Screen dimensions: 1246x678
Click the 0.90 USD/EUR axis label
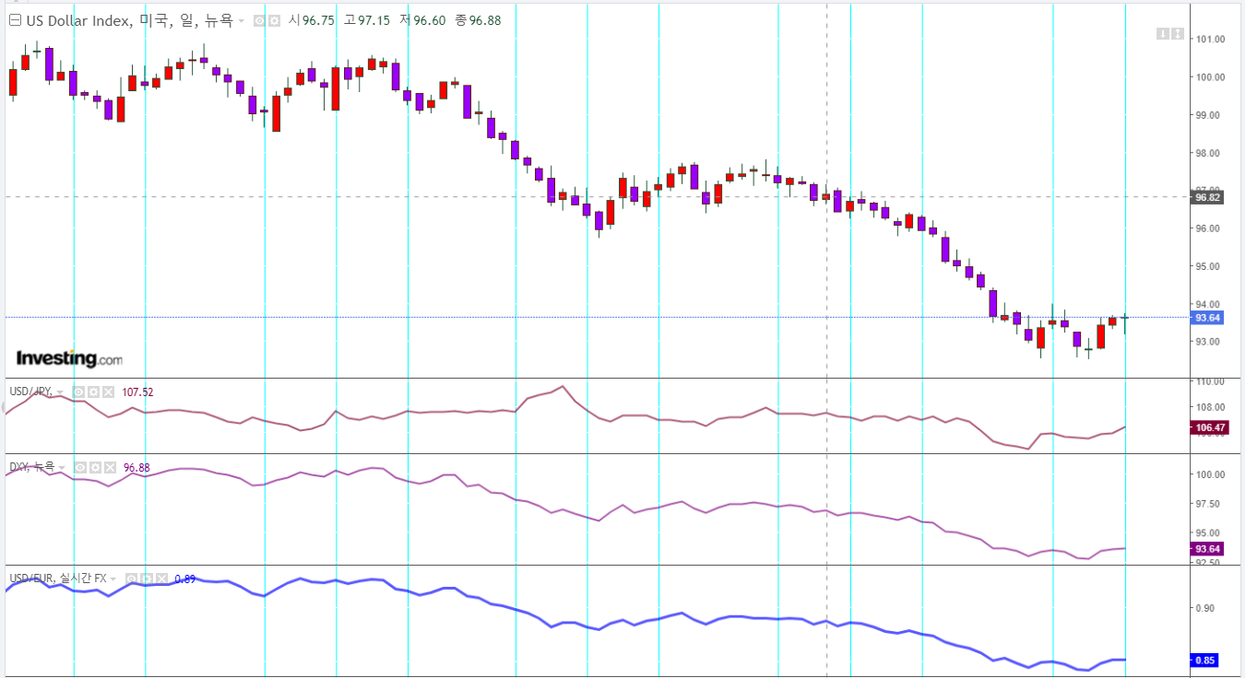point(1204,608)
